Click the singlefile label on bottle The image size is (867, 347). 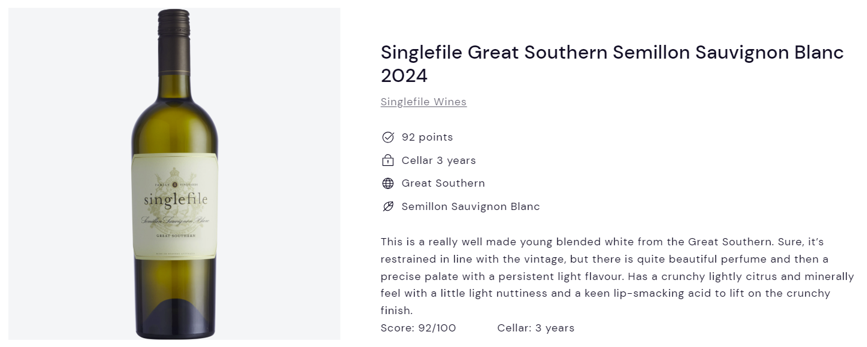tap(176, 199)
